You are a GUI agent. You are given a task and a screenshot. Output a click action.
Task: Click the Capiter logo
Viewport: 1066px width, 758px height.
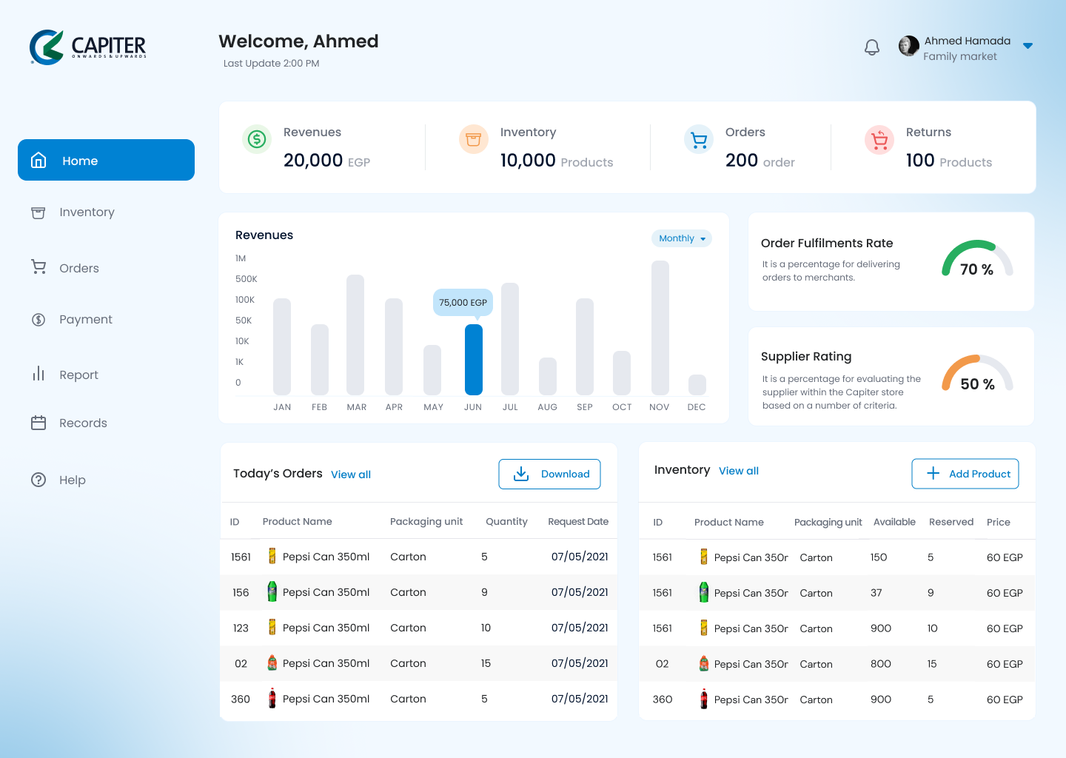pyautogui.click(x=87, y=47)
